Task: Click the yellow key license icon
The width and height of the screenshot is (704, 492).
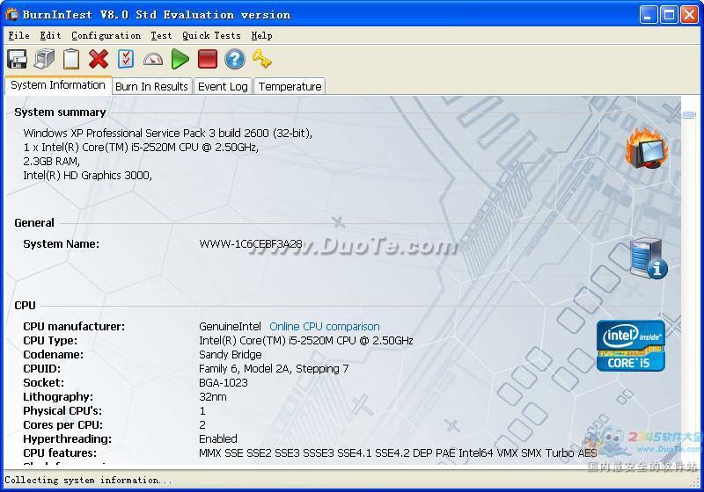Action: coord(261,59)
